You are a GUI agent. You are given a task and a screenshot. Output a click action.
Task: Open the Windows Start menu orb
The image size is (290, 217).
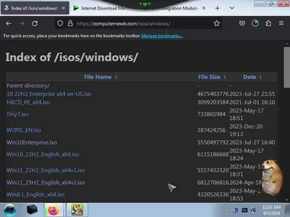[10, 210]
